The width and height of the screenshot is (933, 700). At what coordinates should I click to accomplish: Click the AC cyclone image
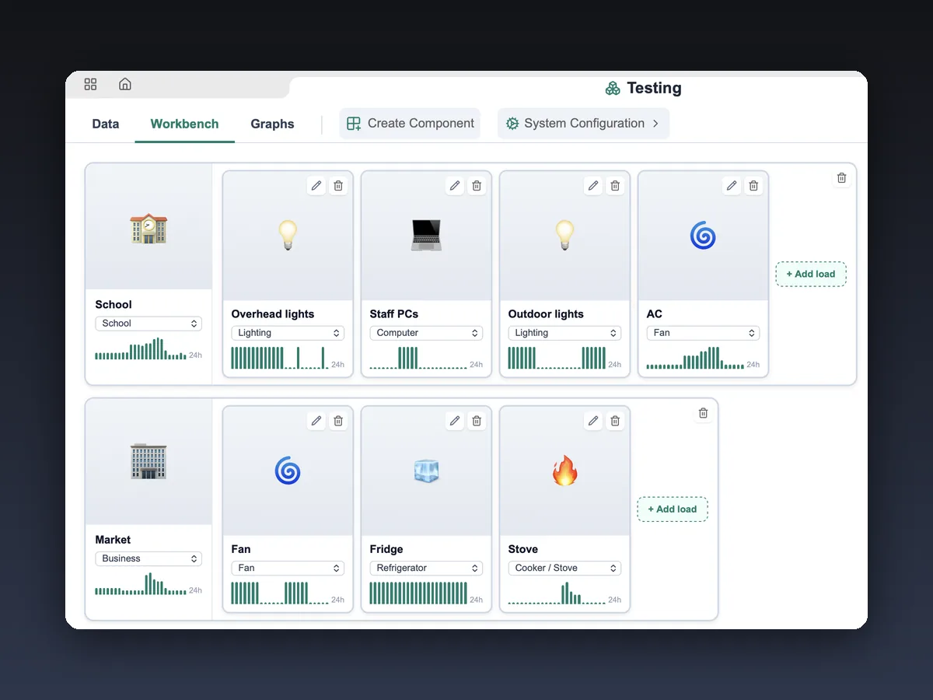click(703, 235)
